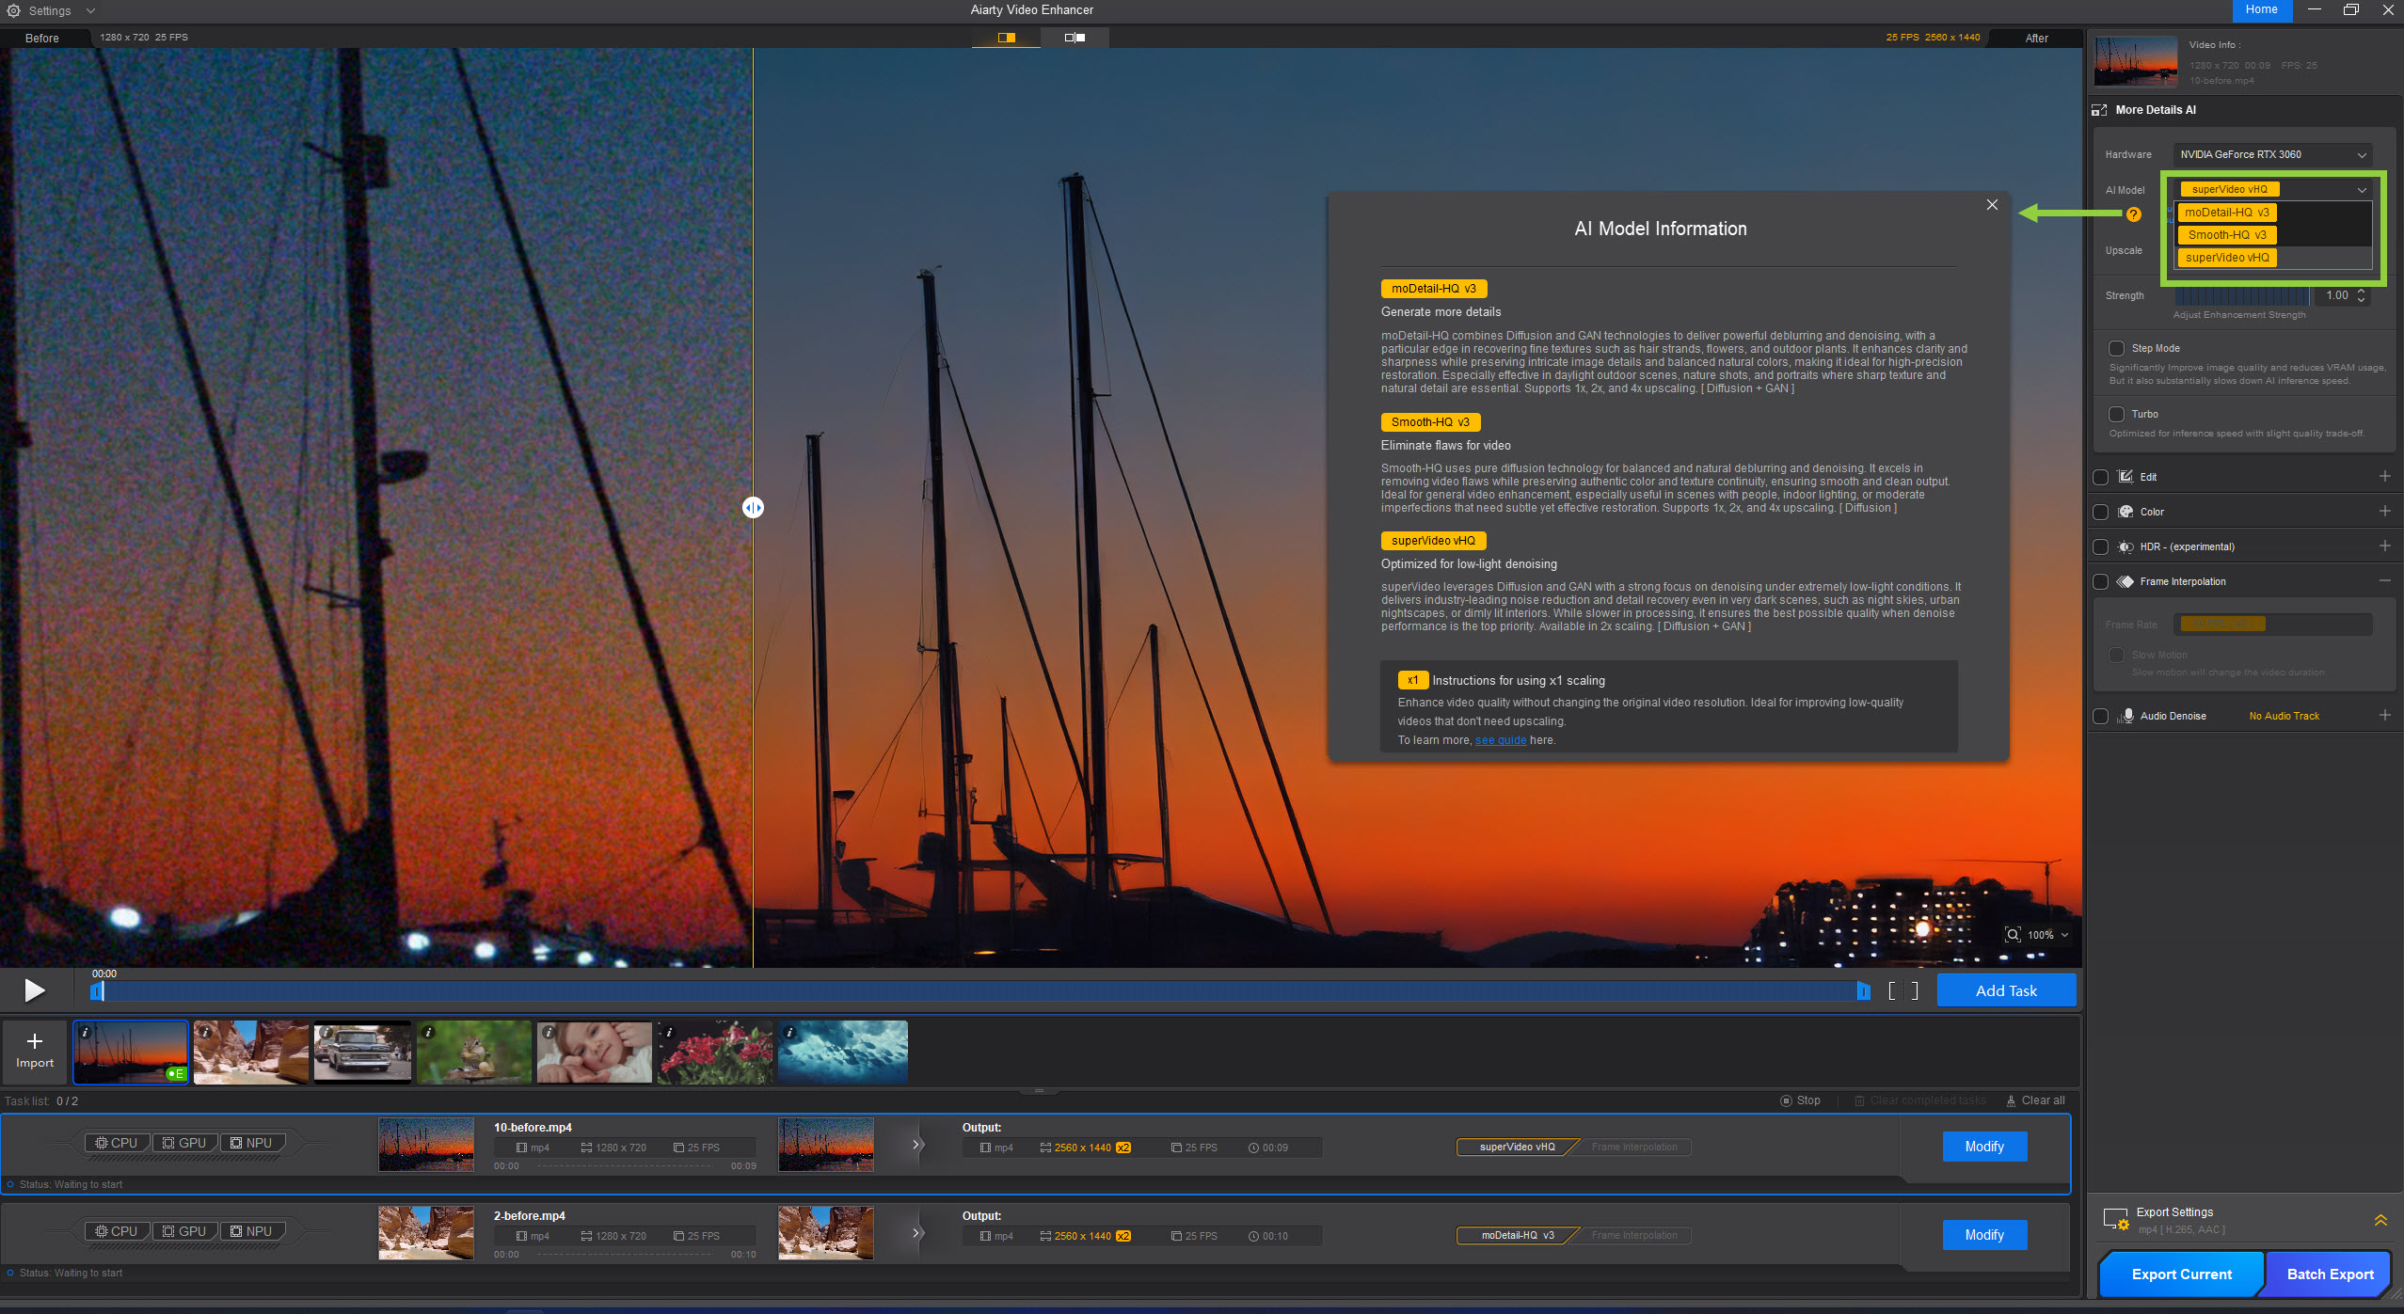The height and width of the screenshot is (1314, 2404).
Task: Expand the Color section plus sign
Action: pos(2384,512)
